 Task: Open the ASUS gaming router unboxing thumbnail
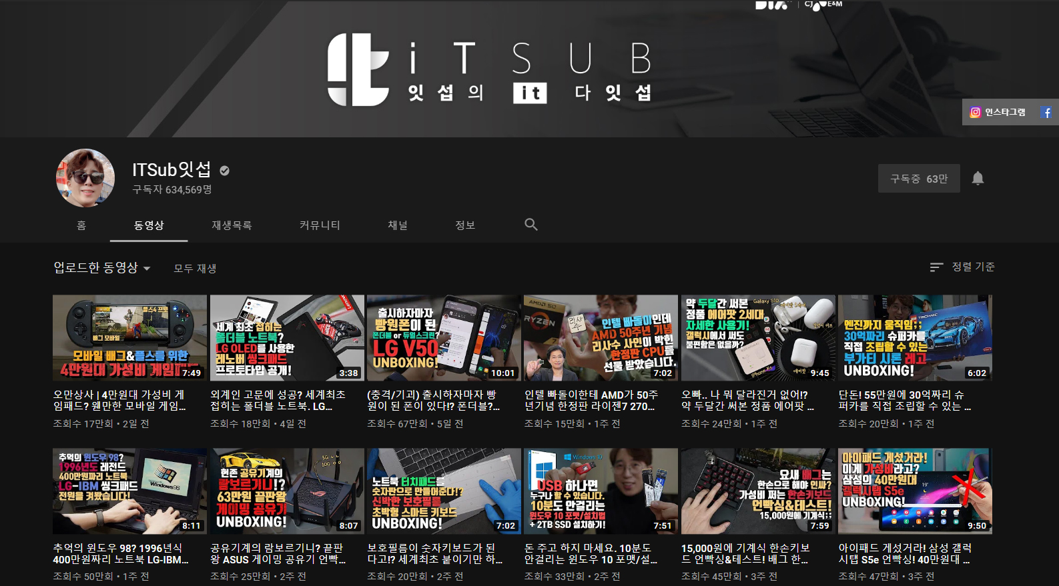click(287, 491)
